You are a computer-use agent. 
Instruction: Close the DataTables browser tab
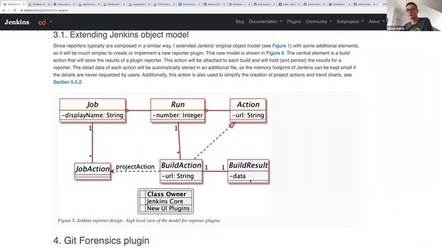(x=349, y=4)
